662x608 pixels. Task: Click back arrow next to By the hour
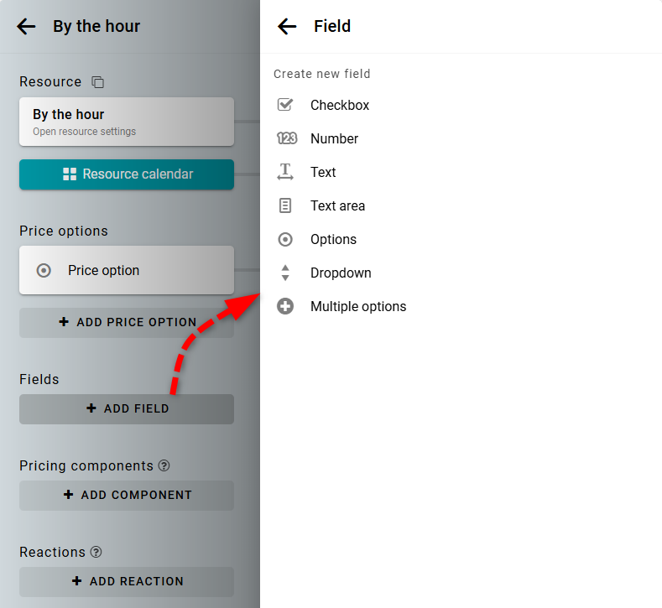click(x=26, y=27)
